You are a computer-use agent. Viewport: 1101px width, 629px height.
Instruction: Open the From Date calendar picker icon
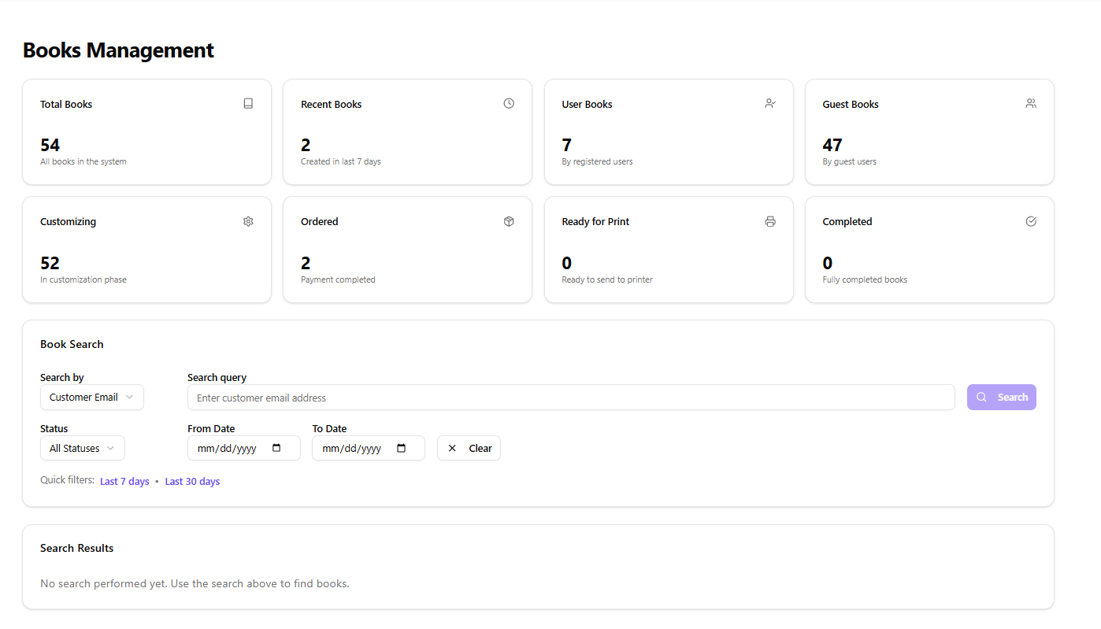pyautogui.click(x=276, y=448)
